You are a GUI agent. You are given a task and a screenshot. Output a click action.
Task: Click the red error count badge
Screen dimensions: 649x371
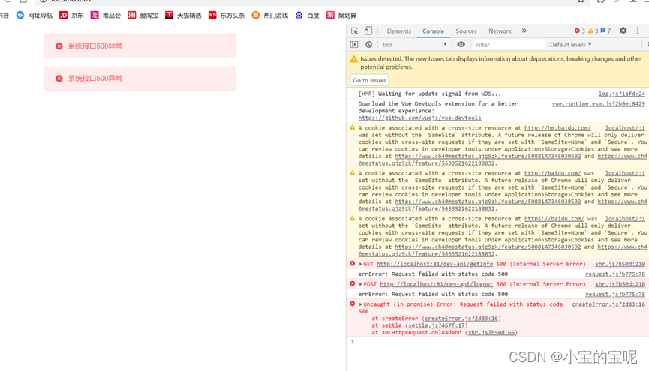pos(579,31)
